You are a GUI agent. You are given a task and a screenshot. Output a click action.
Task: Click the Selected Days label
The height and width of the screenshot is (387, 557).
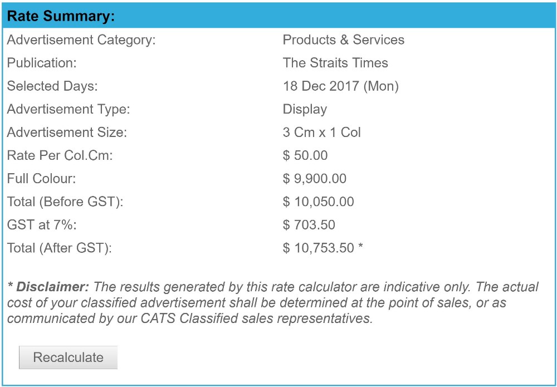pos(52,86)
